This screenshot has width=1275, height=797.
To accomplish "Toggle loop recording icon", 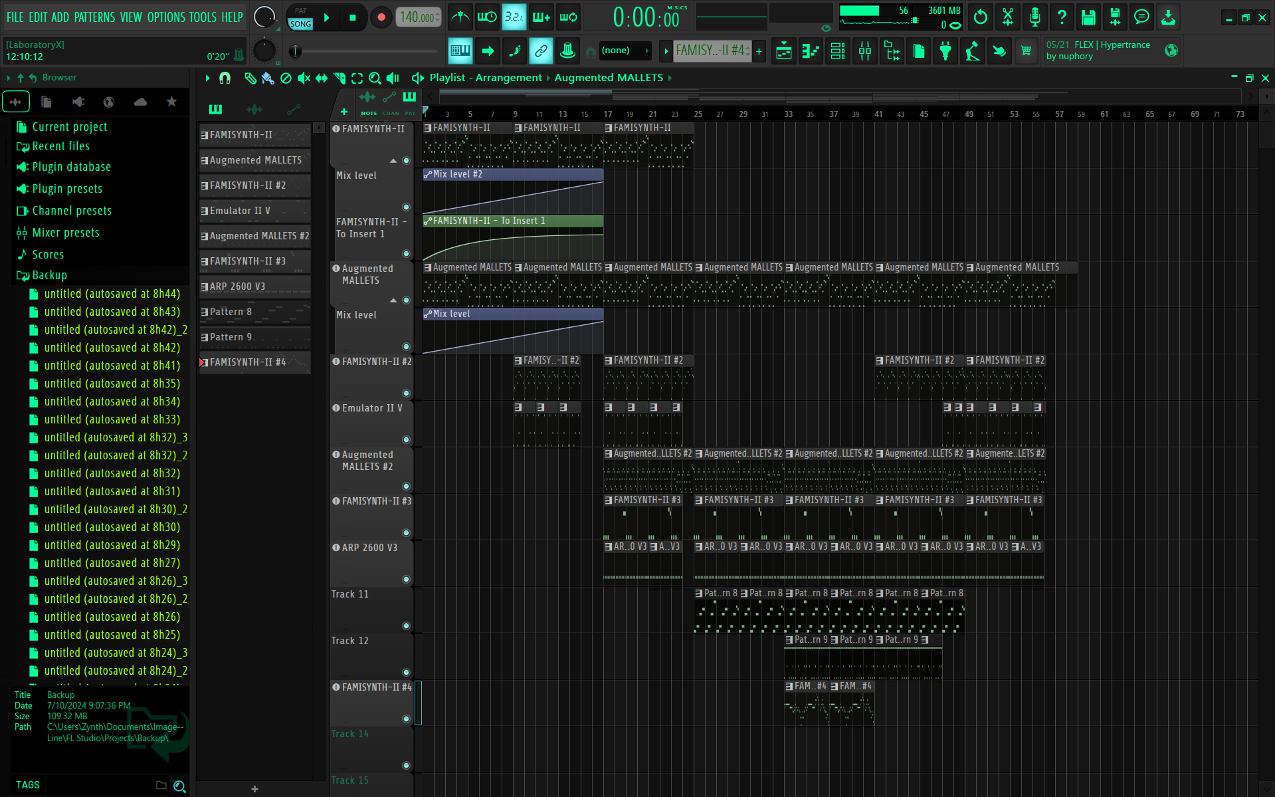I will tap(569, 17).
